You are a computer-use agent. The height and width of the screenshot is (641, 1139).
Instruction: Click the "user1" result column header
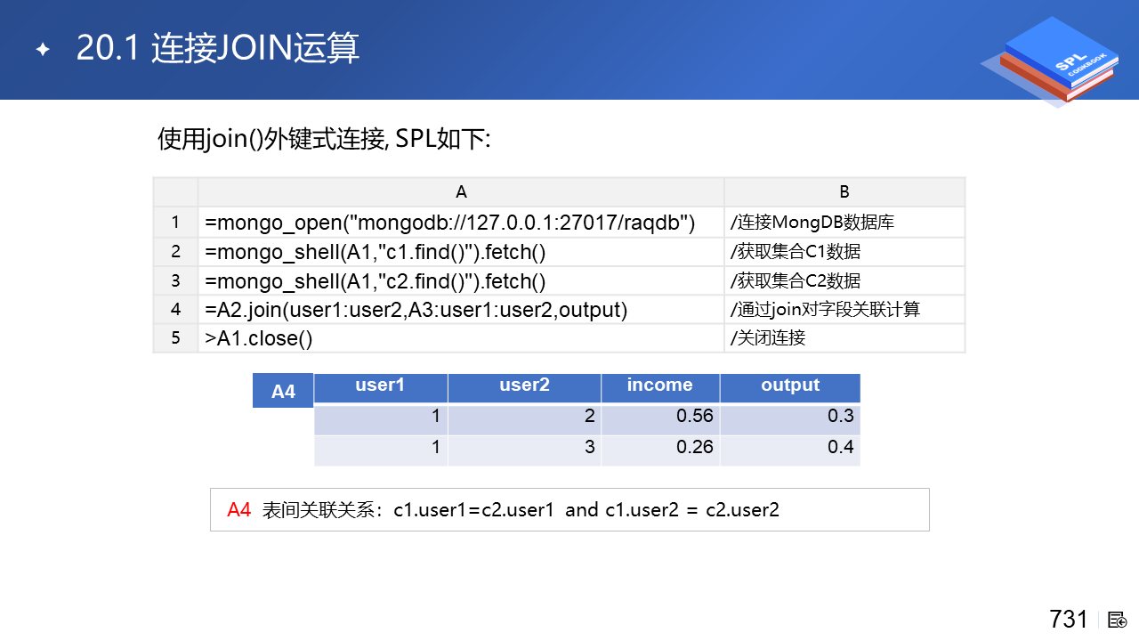(x=380, y=387)
